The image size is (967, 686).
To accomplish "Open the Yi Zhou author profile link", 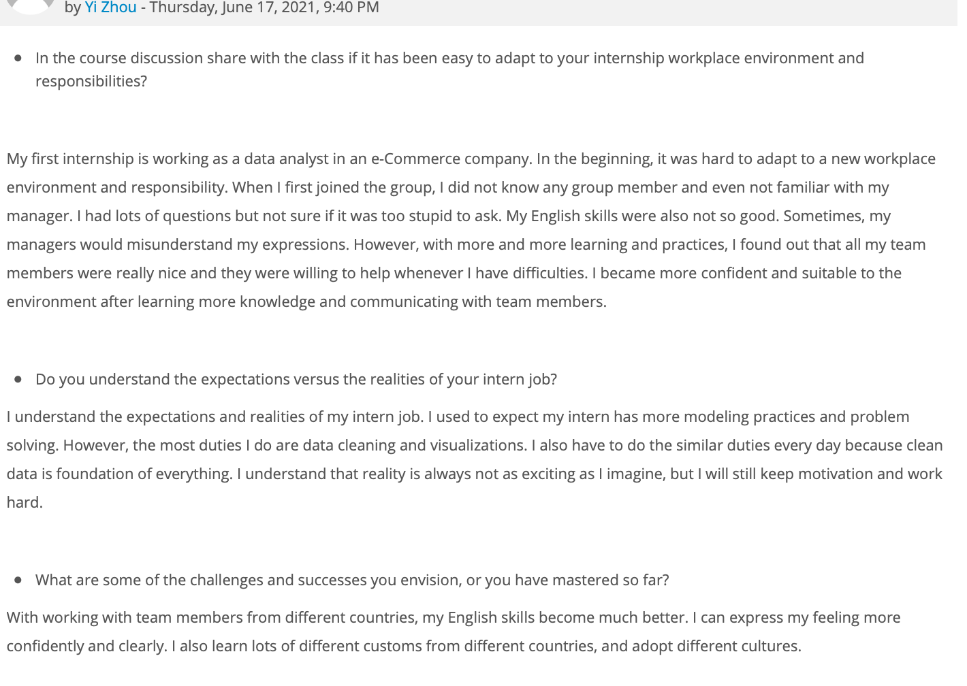I will pyautogui.click(x=110, y=7).
